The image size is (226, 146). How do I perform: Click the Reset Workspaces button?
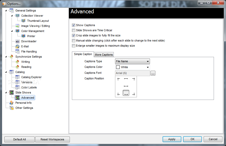tap(52, 139)
